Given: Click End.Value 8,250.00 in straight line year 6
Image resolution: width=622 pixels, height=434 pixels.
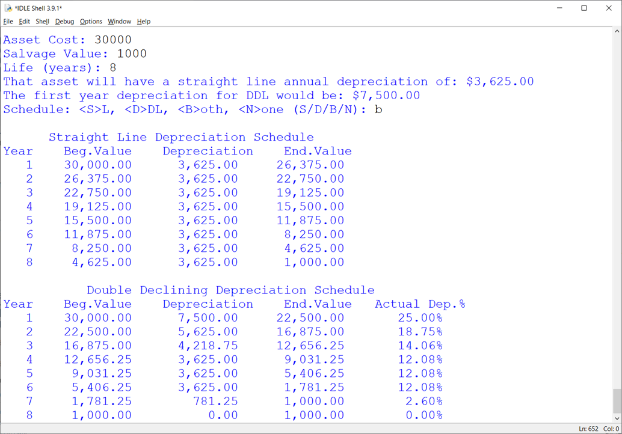Looking at the screenshot, I should tap(314, 234).
